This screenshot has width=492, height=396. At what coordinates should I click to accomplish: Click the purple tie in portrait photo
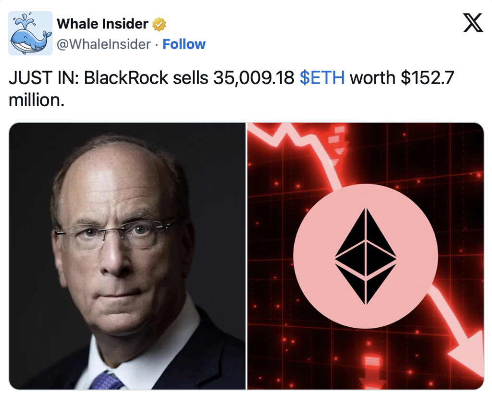[x=106, y=380]
